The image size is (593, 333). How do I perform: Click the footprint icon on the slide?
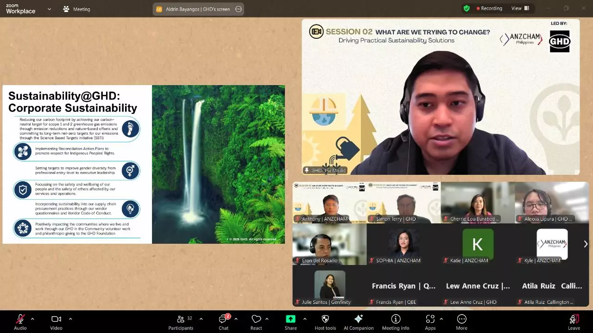click(131, 129)
